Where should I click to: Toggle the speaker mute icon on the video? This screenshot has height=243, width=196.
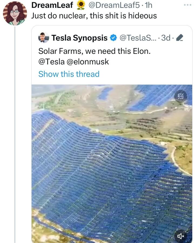(180, 236)
